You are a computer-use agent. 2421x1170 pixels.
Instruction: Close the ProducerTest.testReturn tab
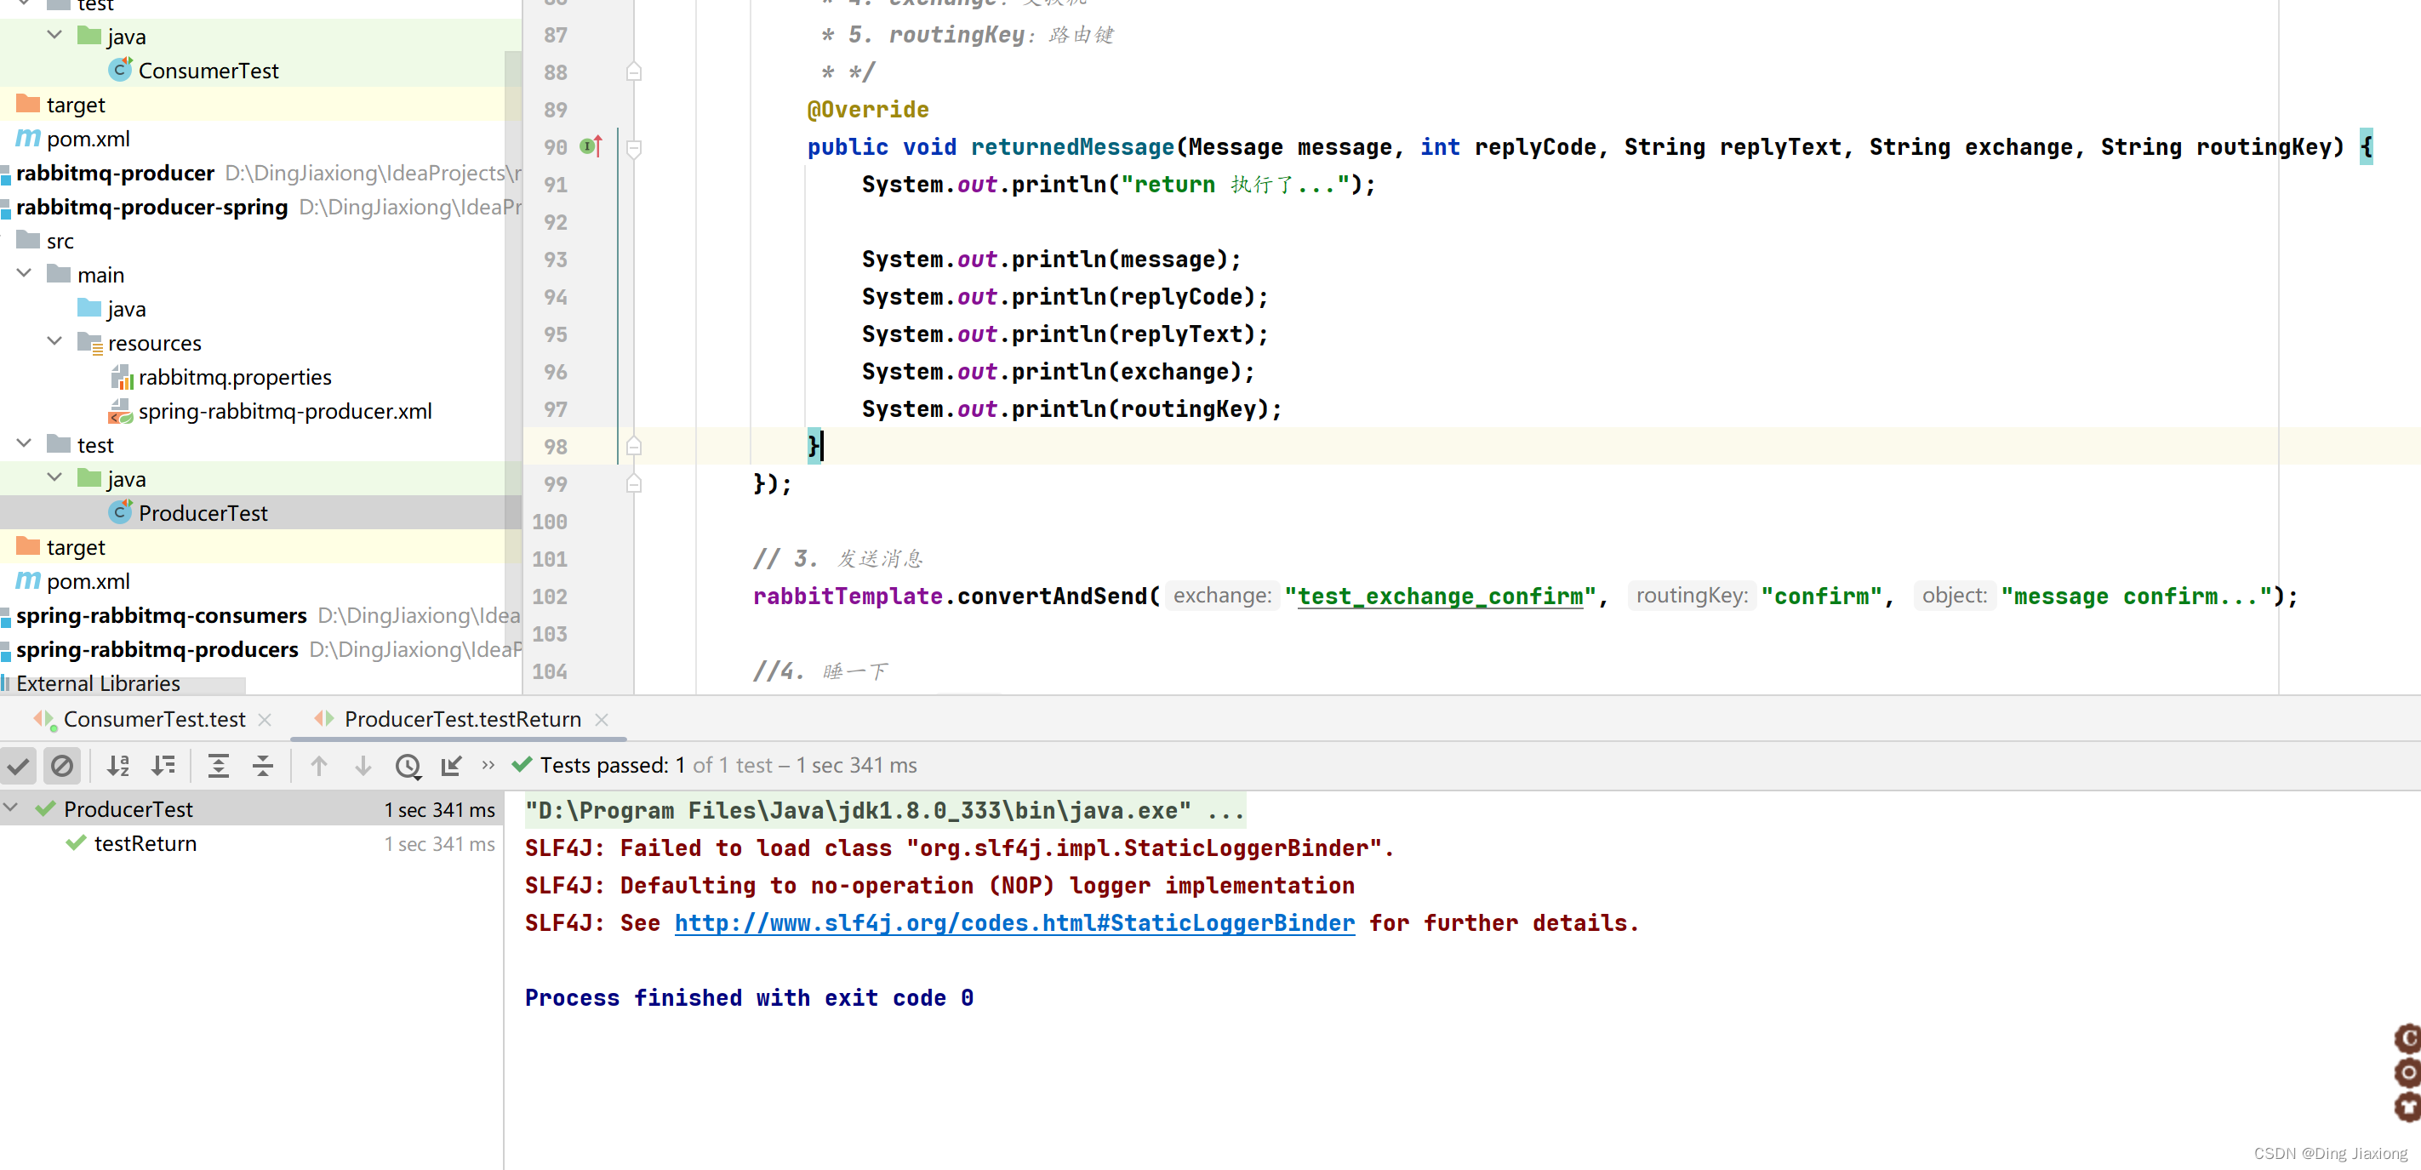[602, 720]
